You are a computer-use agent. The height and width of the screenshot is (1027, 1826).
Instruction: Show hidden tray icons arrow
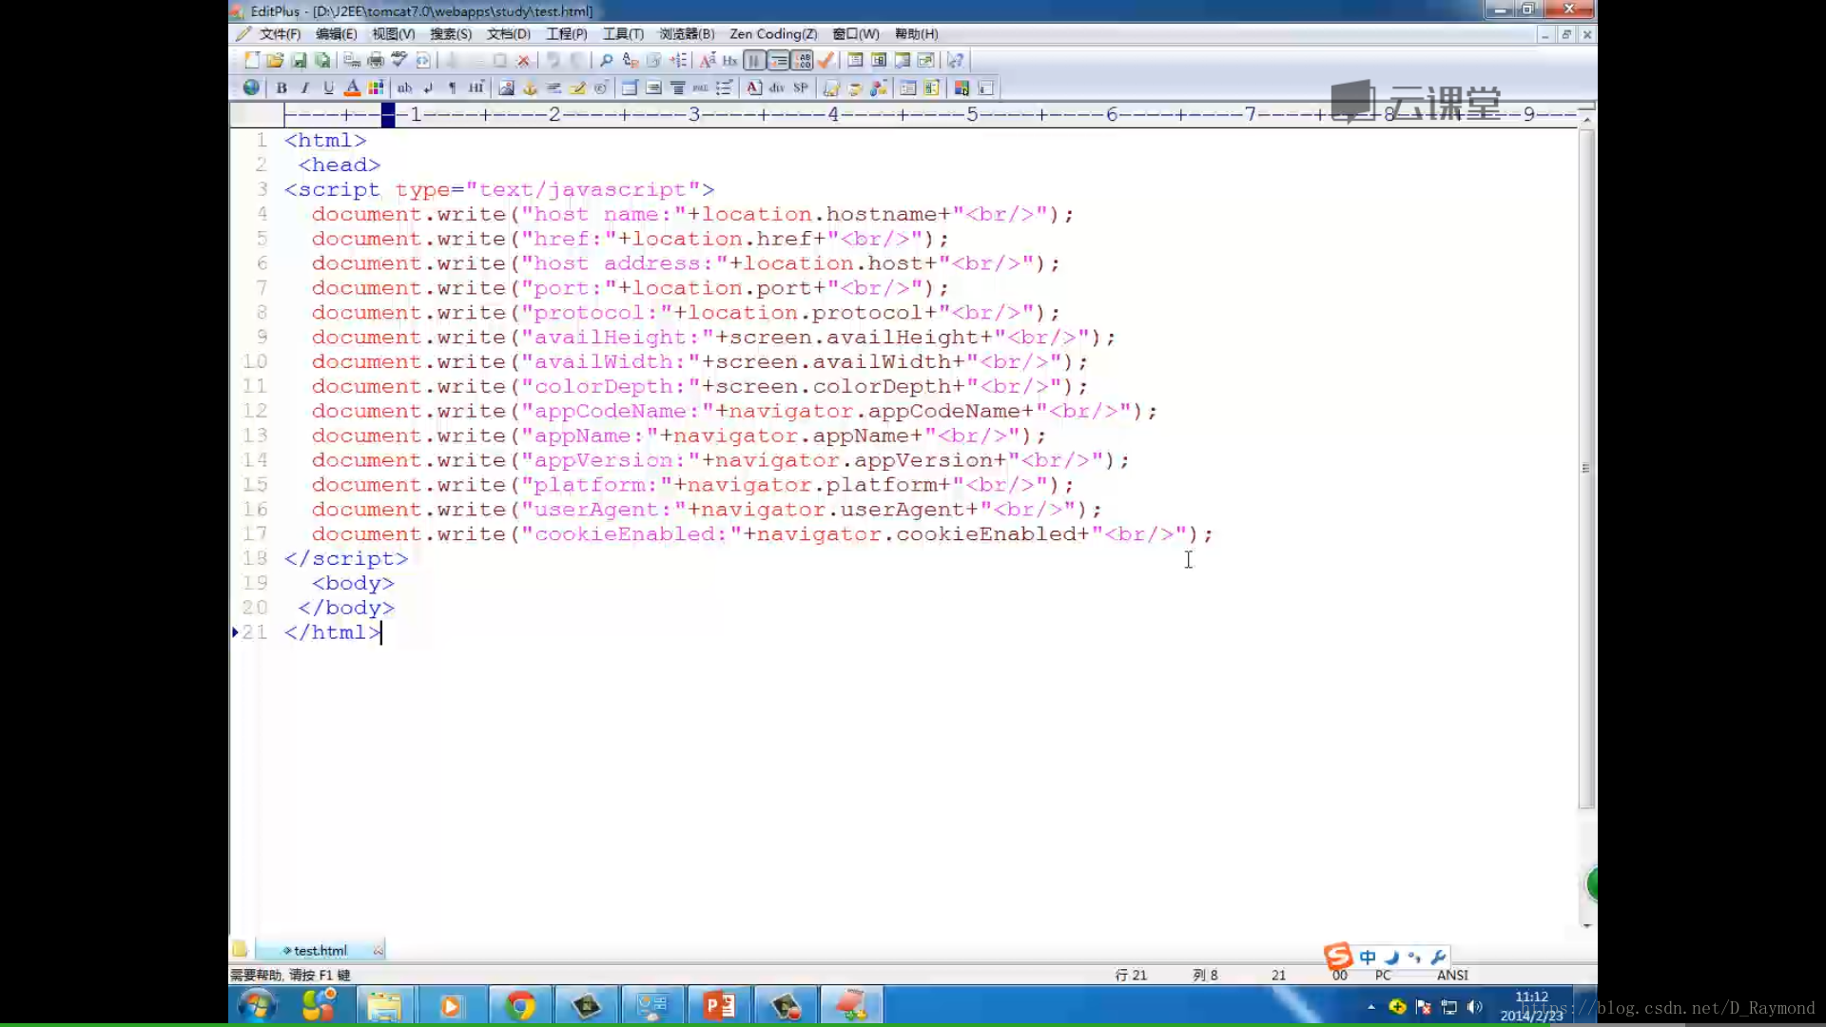click(1370, 1006)
